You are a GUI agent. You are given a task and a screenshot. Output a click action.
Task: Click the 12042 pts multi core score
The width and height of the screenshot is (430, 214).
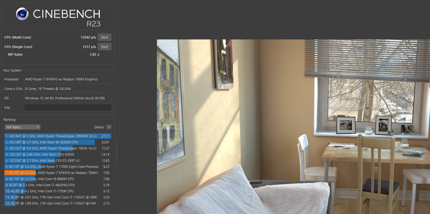(88, 37)
